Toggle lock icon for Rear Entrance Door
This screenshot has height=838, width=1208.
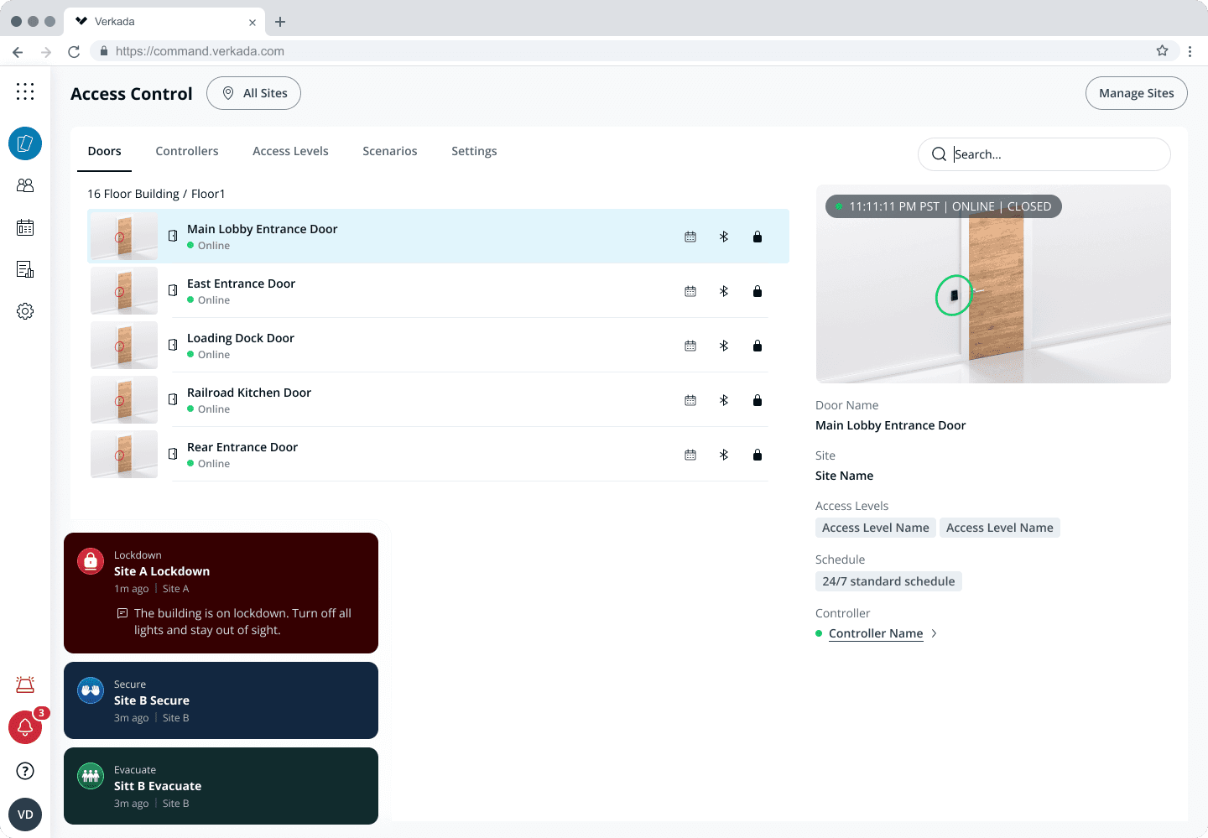tap(758, 455)
